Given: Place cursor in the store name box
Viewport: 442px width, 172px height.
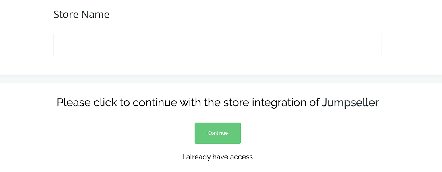Looking at the screenshot, I should (217, 45).
